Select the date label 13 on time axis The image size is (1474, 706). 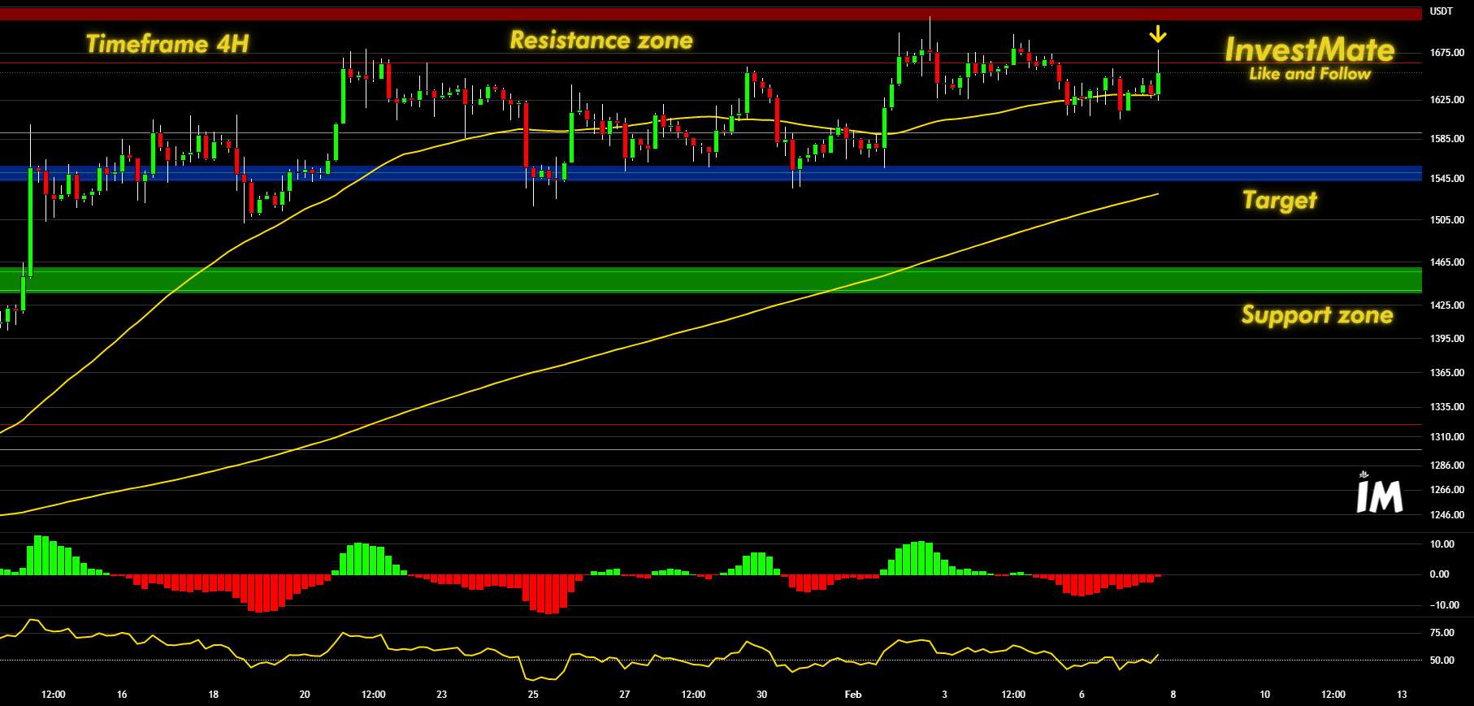click(x=1402, y=695)
